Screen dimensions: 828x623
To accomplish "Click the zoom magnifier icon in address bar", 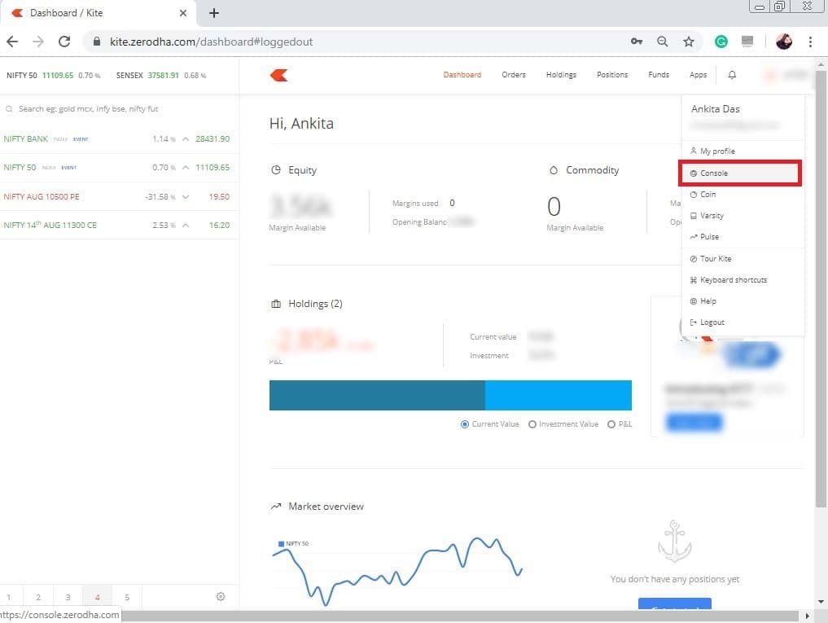I will click(x=662, y=42).
